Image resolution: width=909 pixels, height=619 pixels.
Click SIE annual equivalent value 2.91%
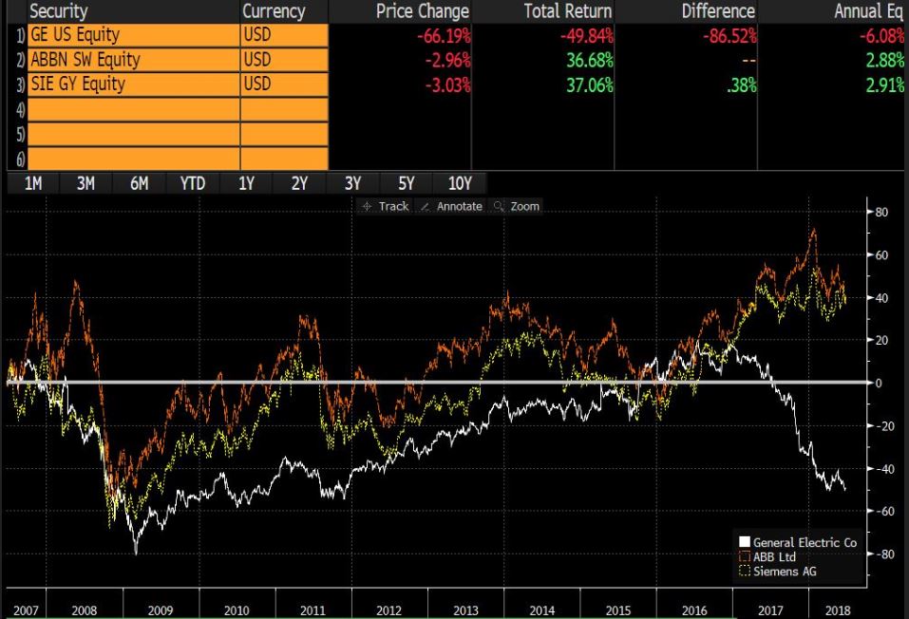coord(884,85)
